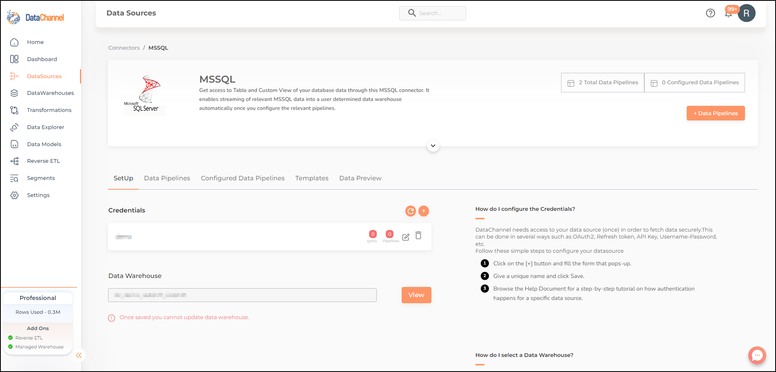Click 2 Total Data Pipelines box
The image size is (776, 372).
point(603,83)
